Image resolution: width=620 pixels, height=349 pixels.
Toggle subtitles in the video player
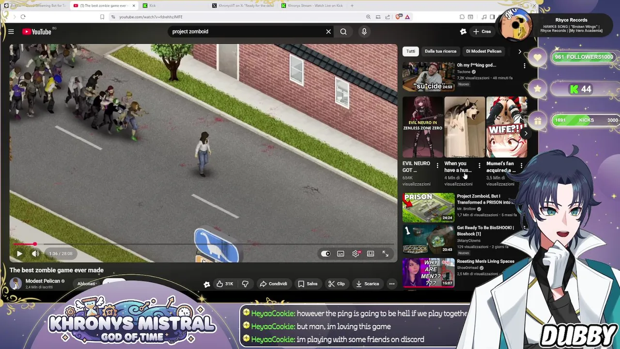341,254
